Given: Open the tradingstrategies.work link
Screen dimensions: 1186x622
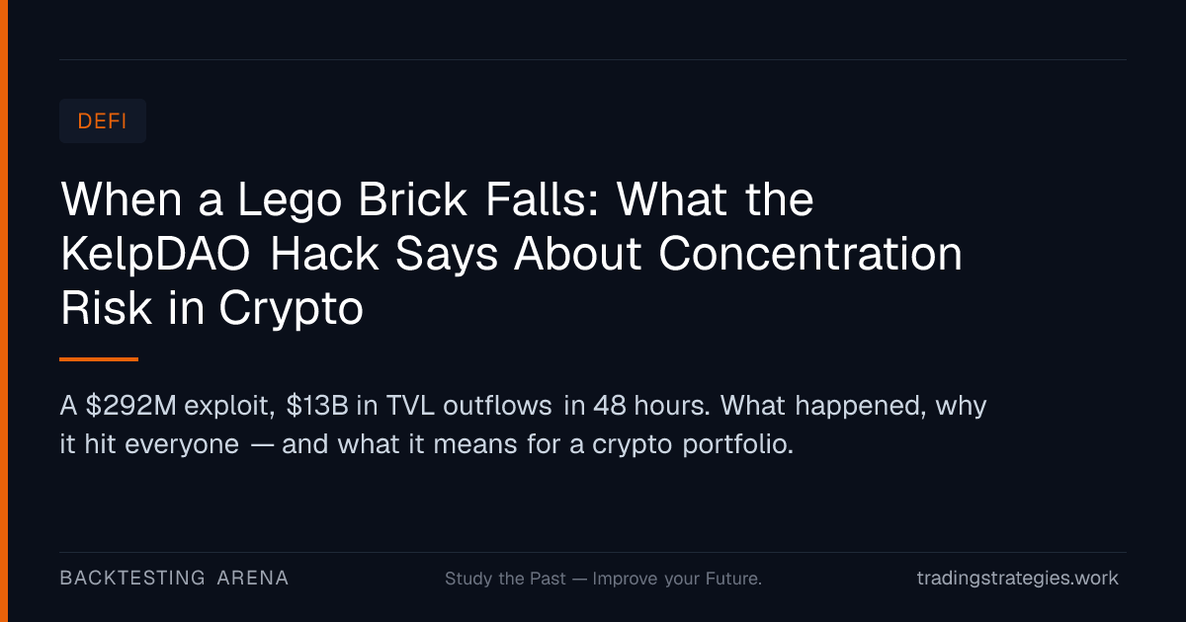Looking at the screenshot, I should pyautogui.click(x=1018, y=579).
